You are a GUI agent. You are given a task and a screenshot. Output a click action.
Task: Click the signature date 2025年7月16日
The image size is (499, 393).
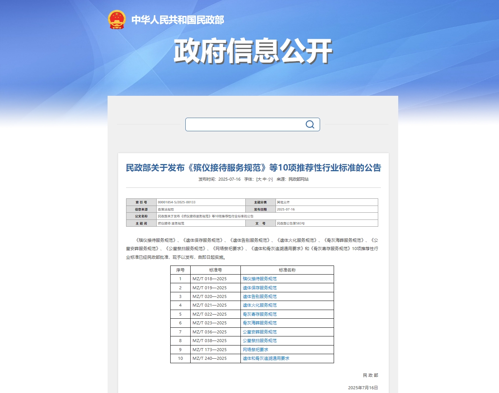point(363,388)
